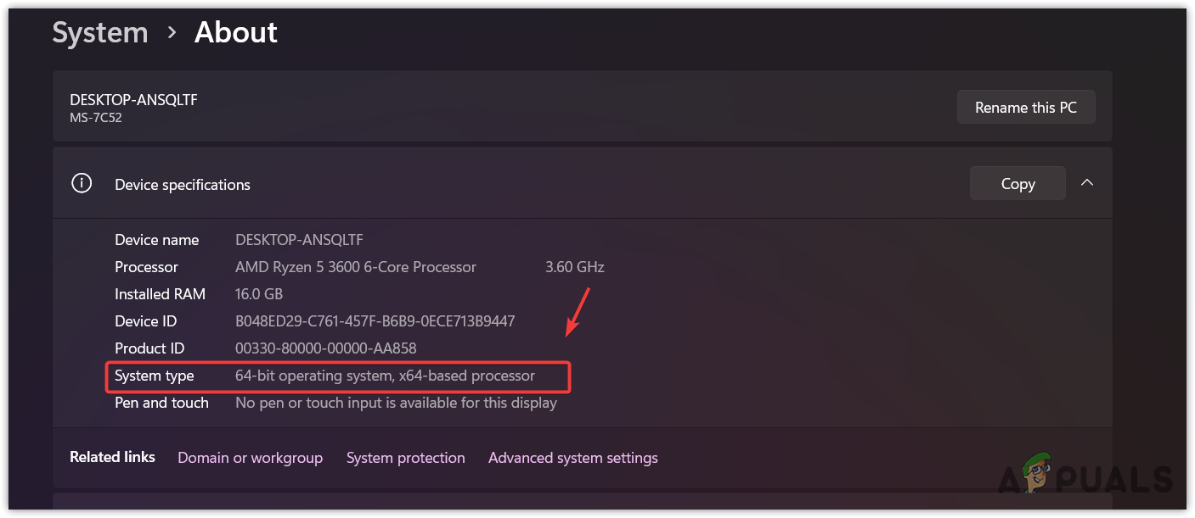
Task: Open the Domain or workgroup link
Action: coord(250,458)
